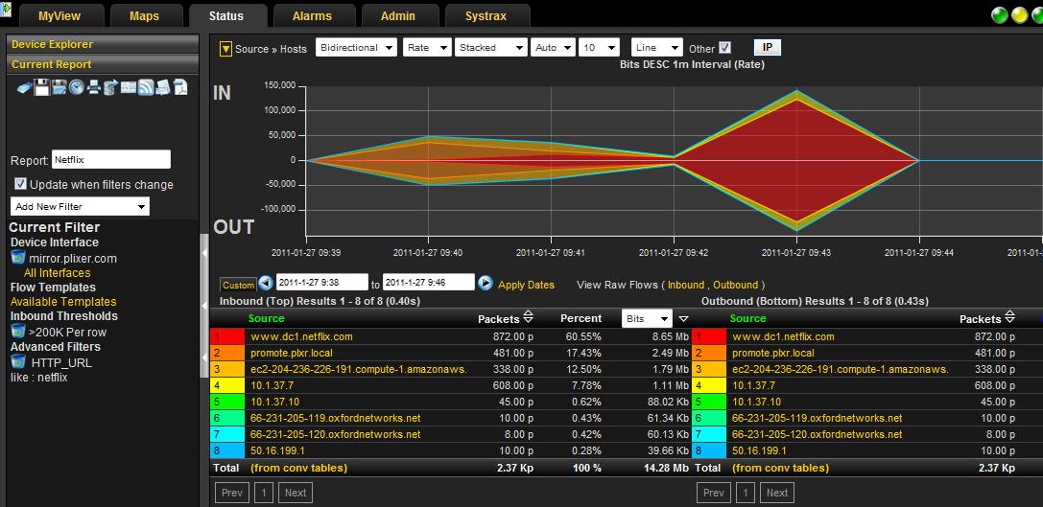Image resolution: width=1043 pixels, height=507 pixels.
Task: Click the start date field 2011-1-27 9:38
Action: (x=322, y=283)
